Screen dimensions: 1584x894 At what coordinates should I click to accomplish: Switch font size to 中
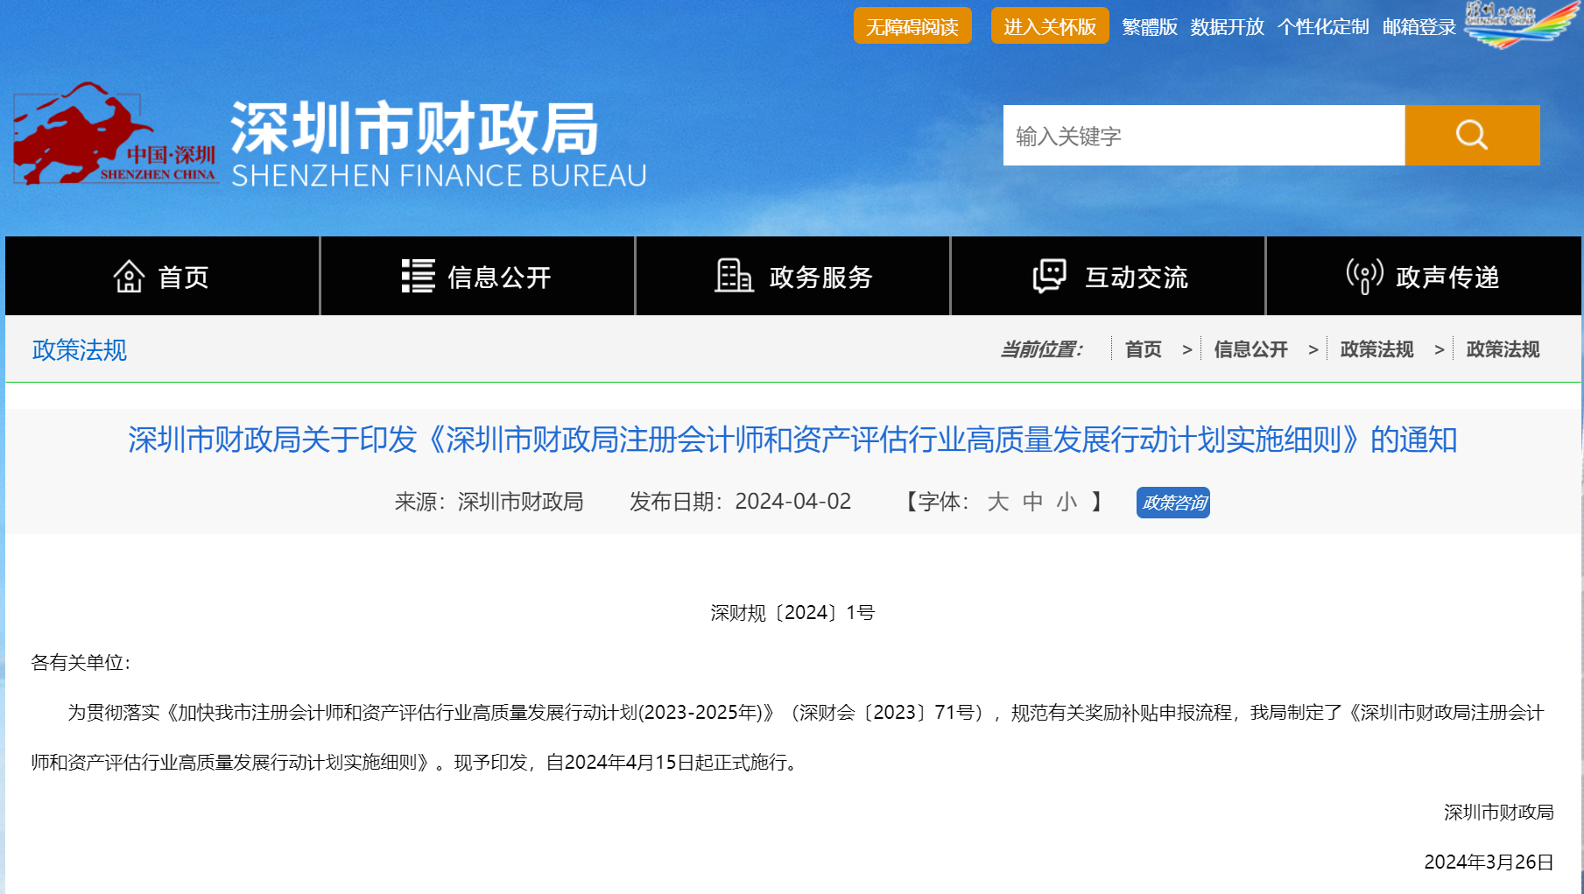pyautogui.click(x=1033, y=502)
